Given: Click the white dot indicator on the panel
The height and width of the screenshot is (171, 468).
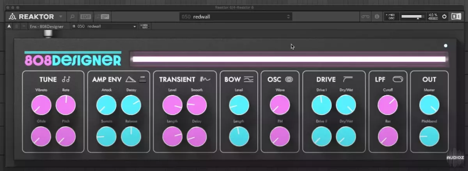Looking at the screenshot, I should (x=446, y=46).
